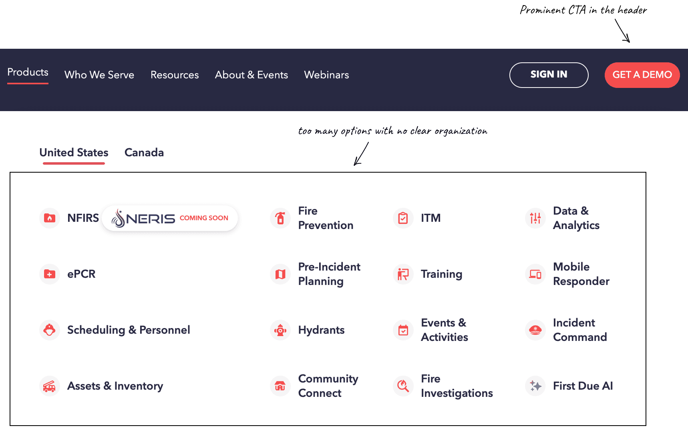This screenshot has height=434, width=688.
Task: Click the Fire Prevention extinguisher icon
Action: 280,218
